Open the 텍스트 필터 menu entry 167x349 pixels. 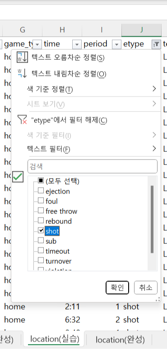[86, 149]
